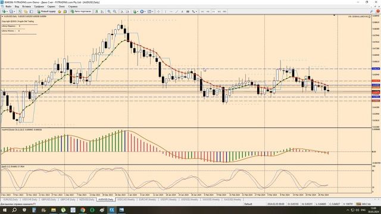Open the volume control in system tray
Image resolution: width=381 pixels, height=214 pixels.
click(x=358, y=210)
